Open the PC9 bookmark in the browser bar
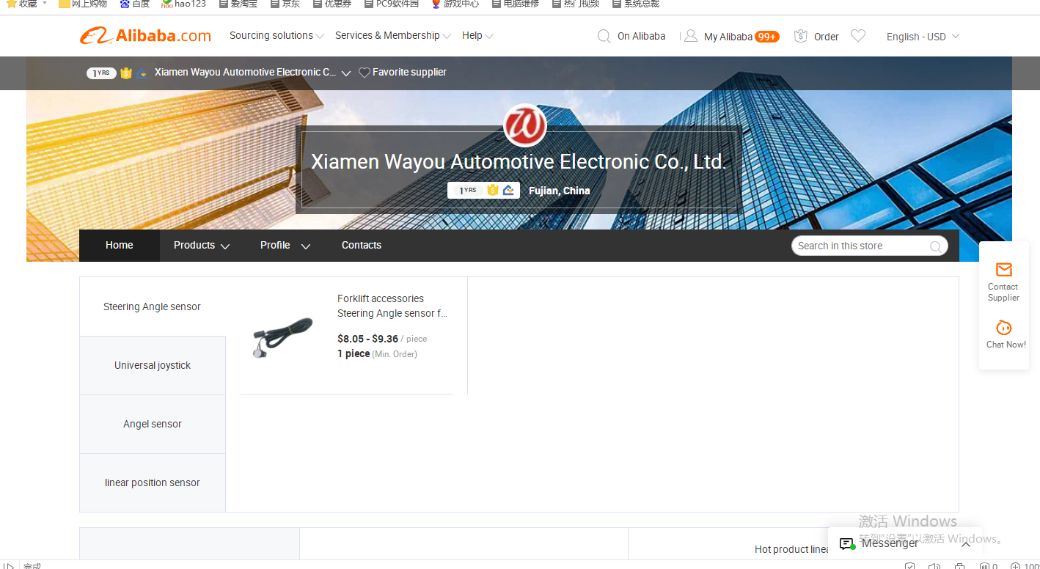Image resolution: width=1040 pixels, height=569 pixels. (391, 4)
